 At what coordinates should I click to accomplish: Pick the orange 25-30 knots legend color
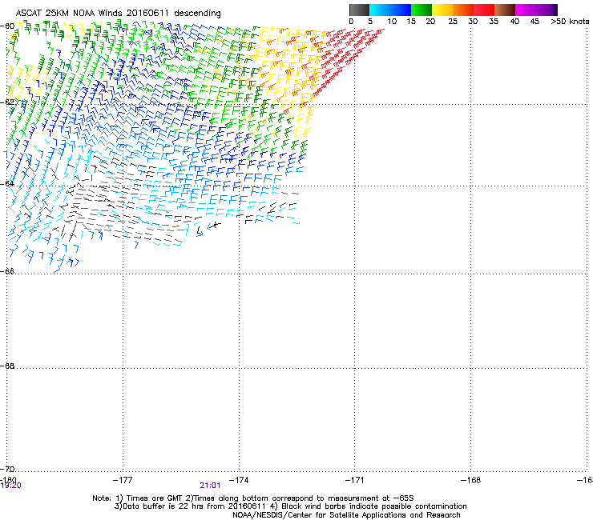pyautogui.click(x=463, y=10)
